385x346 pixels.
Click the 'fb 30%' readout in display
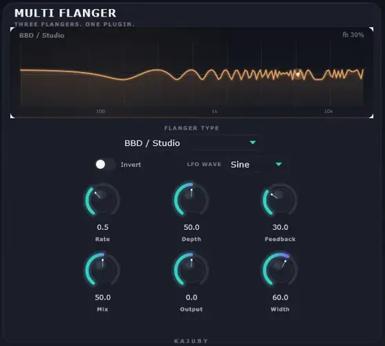353,35
